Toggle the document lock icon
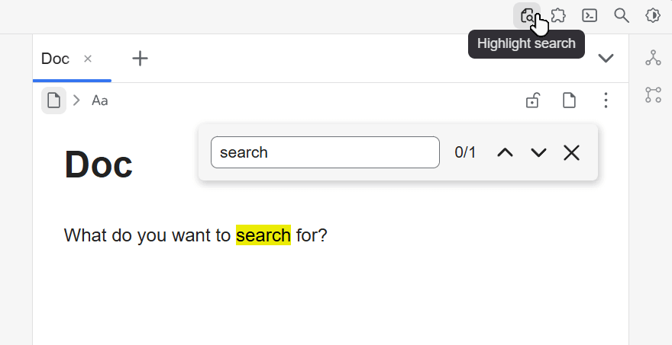This screenshot has width=672, height=345. [x=533, y=101]
